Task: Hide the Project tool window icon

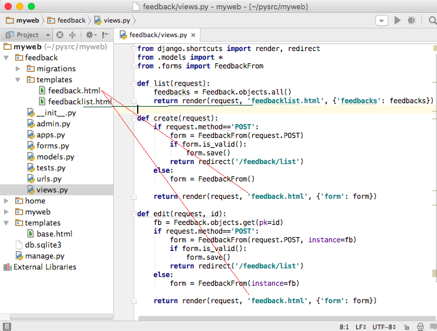Action: [105, 35]
